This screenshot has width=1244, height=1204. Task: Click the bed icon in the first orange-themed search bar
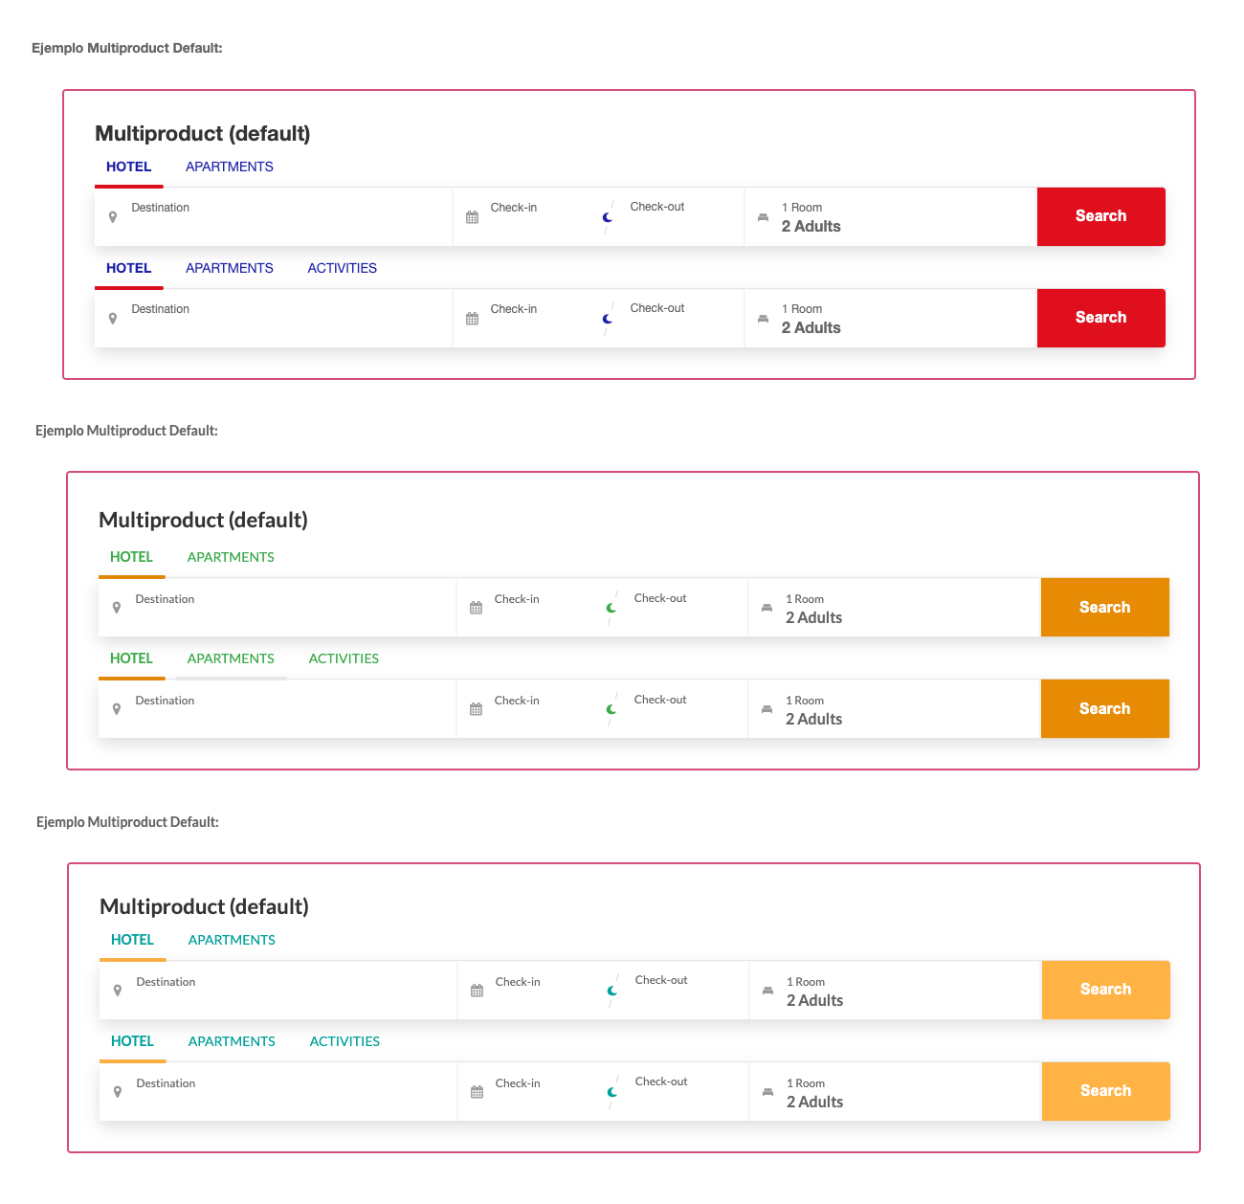(x=766, y=608)
